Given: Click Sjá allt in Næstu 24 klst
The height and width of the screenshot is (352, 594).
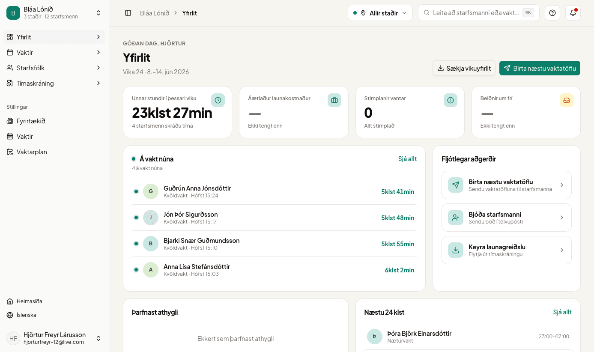Looking at the screenshot, I should coord(562,312).
